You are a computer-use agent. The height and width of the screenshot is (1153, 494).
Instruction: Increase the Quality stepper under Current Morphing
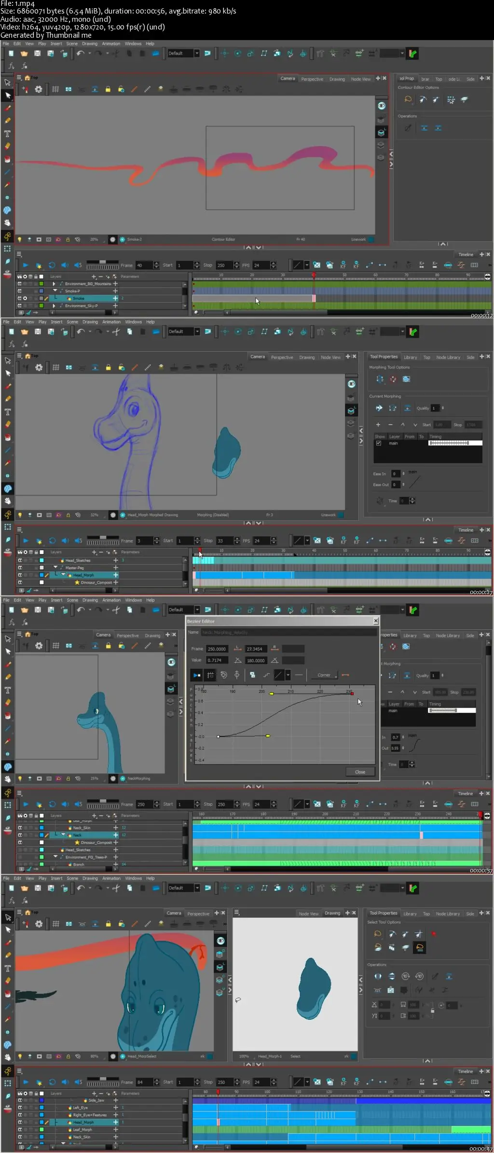tap(442, 407)
